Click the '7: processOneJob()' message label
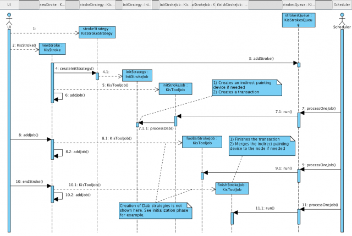This screenshot has height=236, width=352. click(318, 108)
